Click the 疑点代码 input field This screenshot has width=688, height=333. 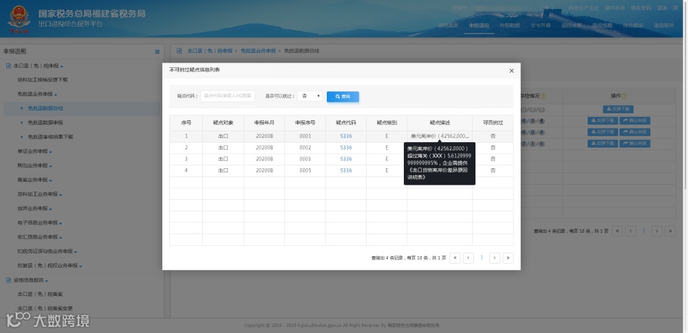coord(228,96)
